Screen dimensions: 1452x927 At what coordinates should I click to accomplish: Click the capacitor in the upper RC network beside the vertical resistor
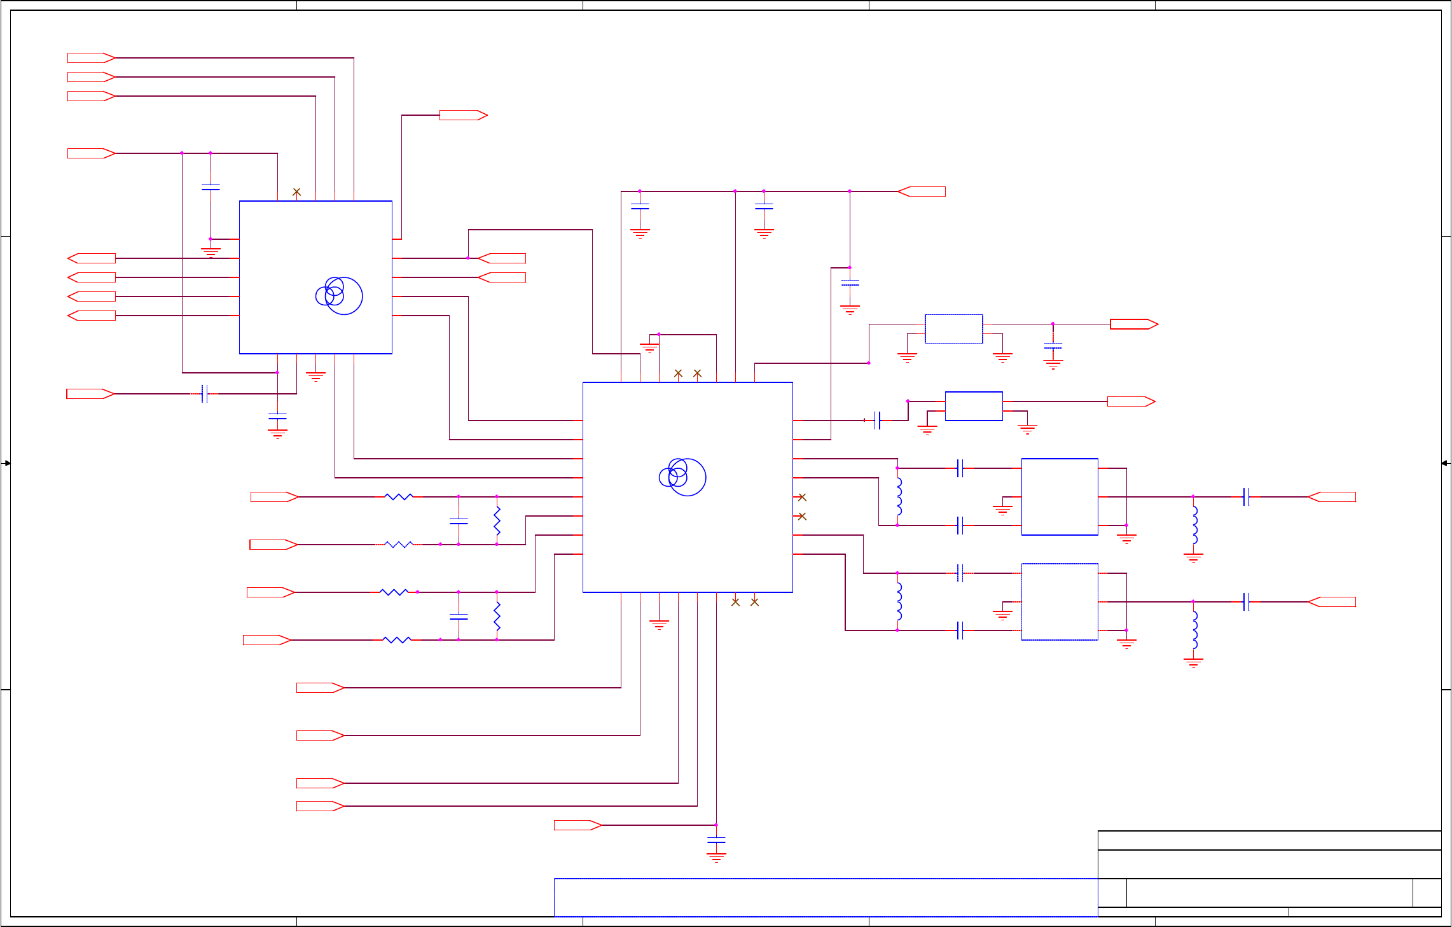pos(459,521)
